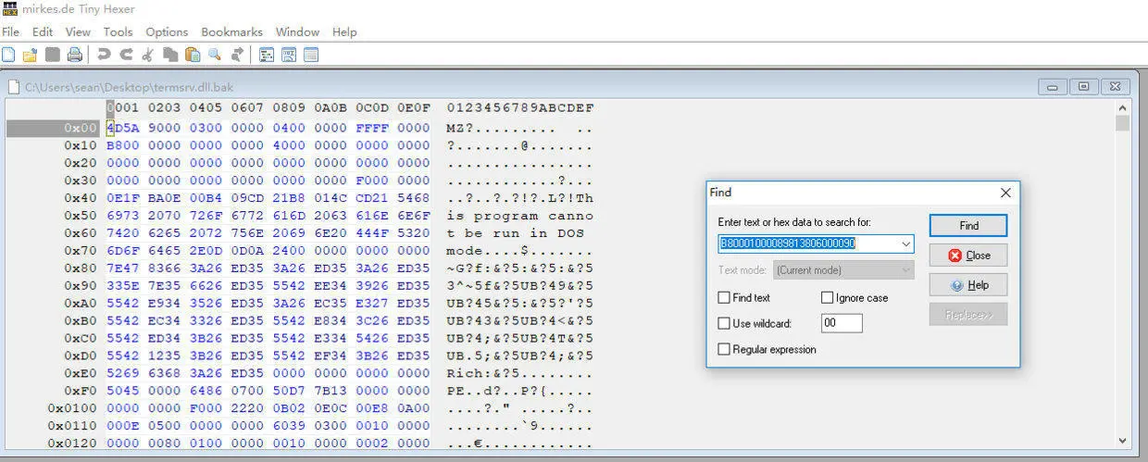Open the Options menu

(167, 31)
